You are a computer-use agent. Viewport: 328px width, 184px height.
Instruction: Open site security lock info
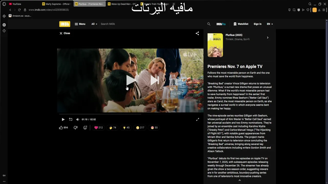(x=25, y=10)
